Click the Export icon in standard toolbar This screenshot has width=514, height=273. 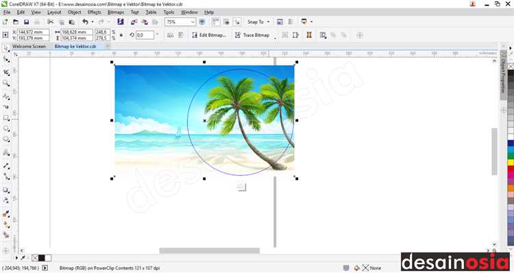click(x=145, y=22)
